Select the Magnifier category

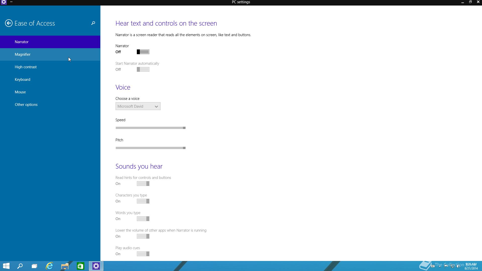[x=50, y=54]
